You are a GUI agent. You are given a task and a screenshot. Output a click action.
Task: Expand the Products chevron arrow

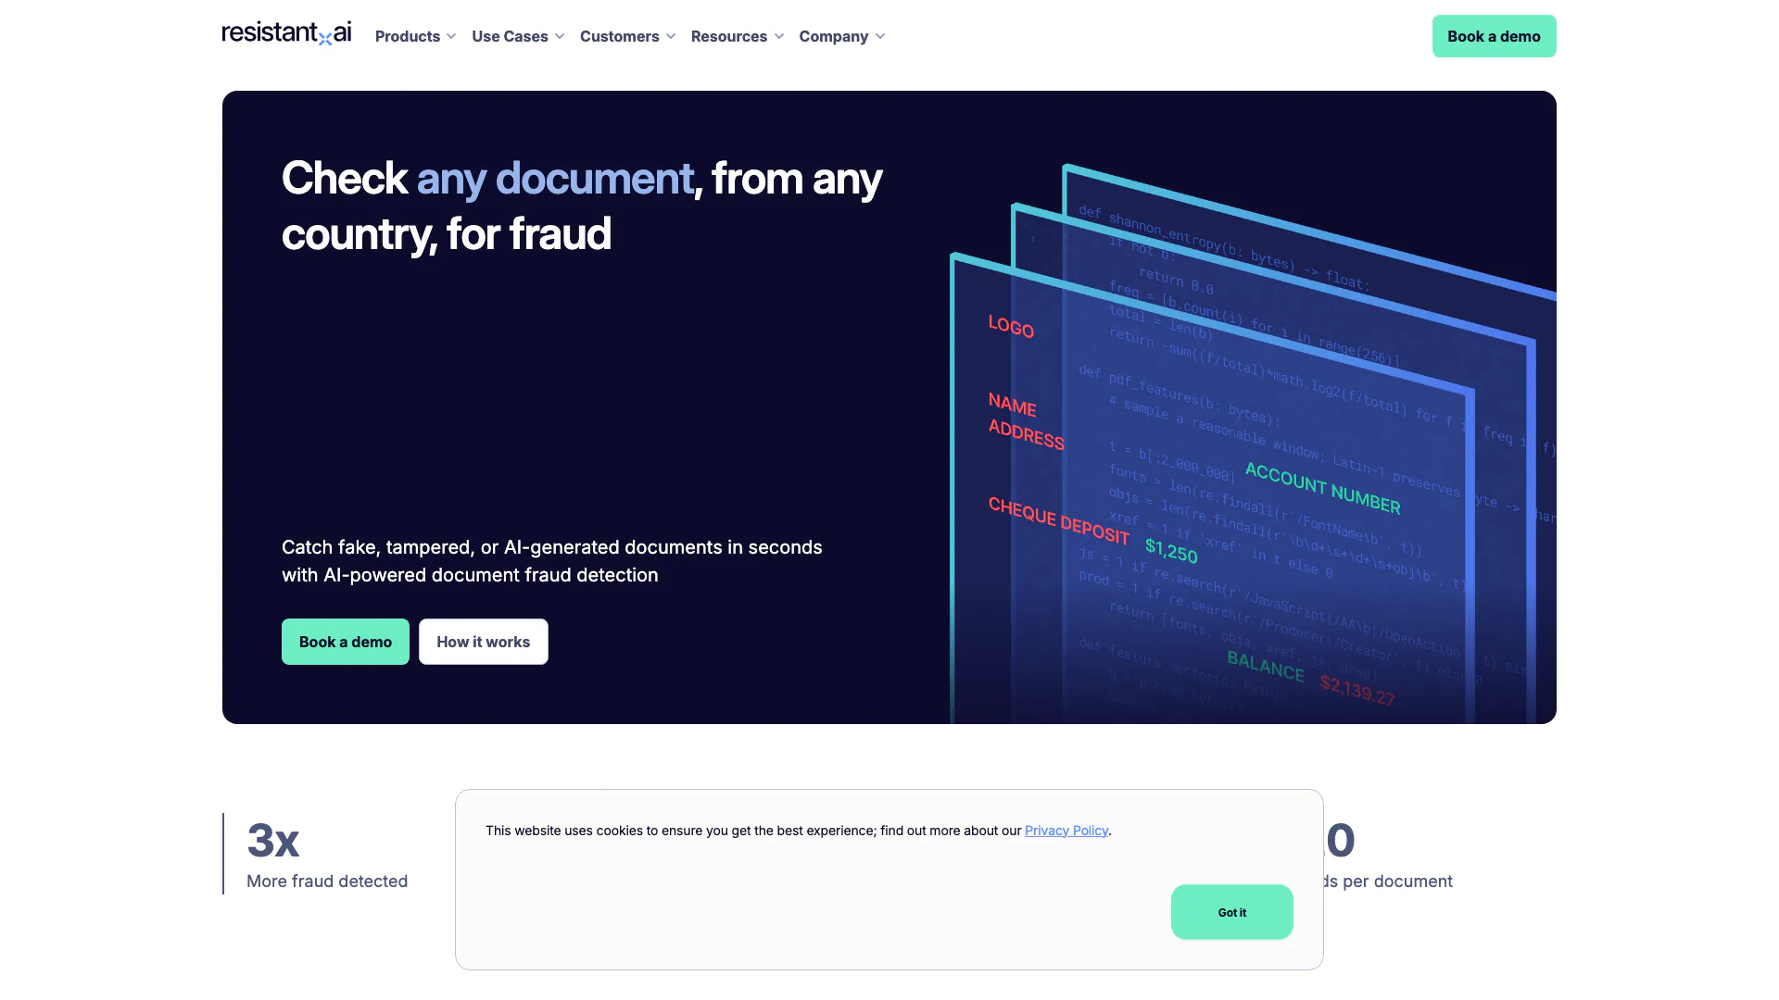point(451,37)
